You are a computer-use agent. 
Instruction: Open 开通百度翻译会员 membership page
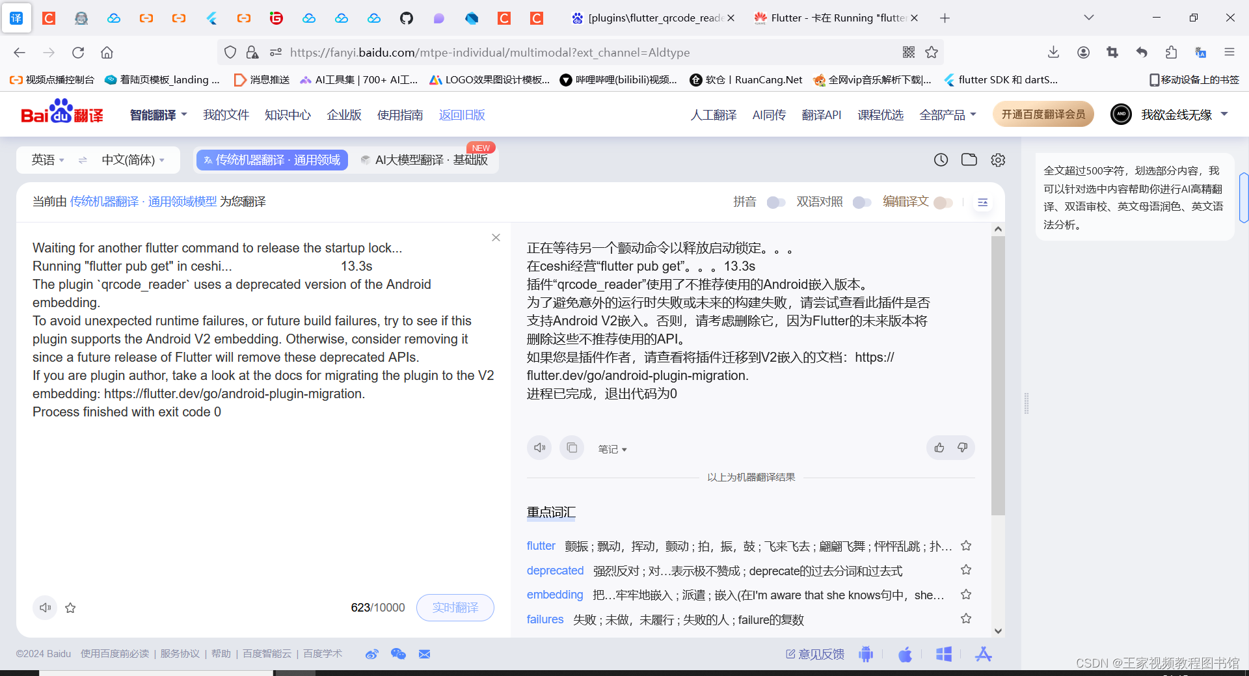point(1043,114)
